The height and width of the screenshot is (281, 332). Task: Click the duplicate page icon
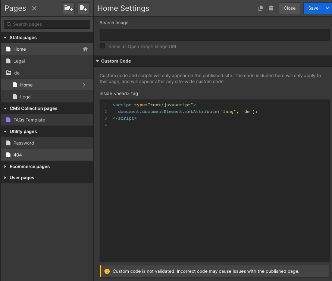[261, 8]
